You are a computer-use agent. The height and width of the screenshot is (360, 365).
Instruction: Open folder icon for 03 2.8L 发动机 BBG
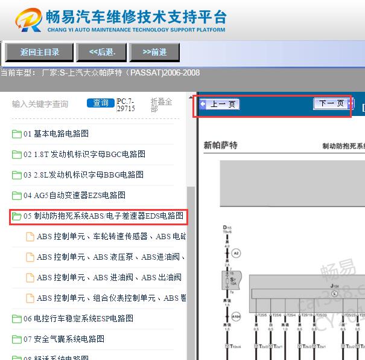pyautogui.click(x=17, y=175)
